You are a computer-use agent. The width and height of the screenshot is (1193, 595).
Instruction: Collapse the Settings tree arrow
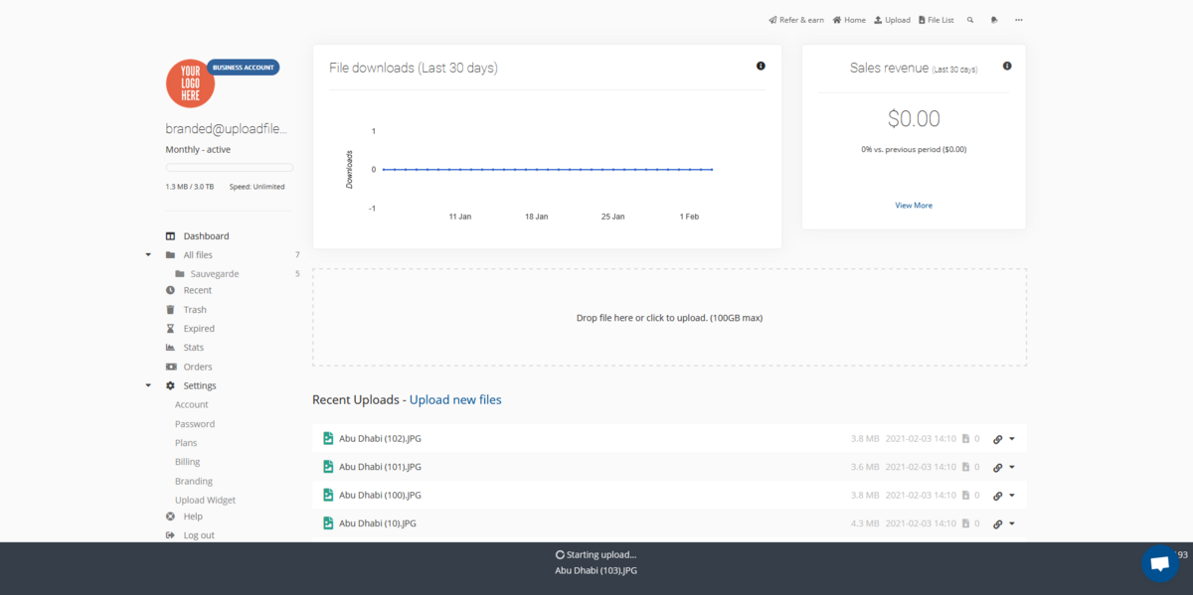(x=148, y=385)
